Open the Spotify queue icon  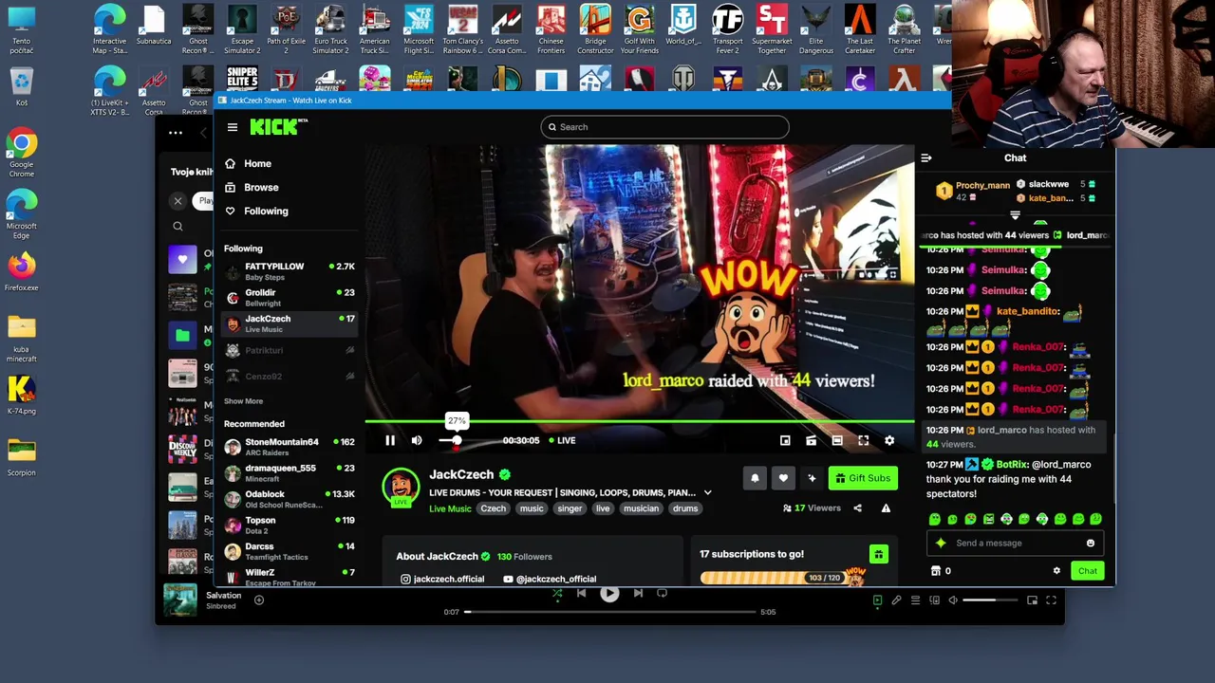click(x=915, y=600)
